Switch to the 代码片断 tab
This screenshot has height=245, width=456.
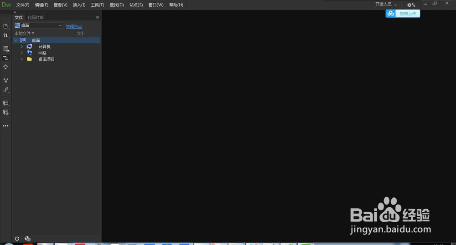[x=36, y=17]
